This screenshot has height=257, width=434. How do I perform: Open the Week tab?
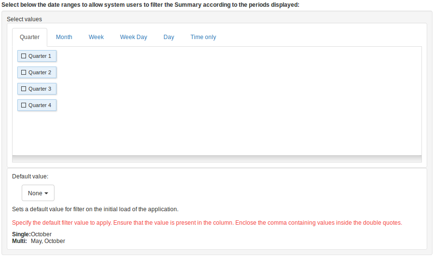click(x=96, y=37)
